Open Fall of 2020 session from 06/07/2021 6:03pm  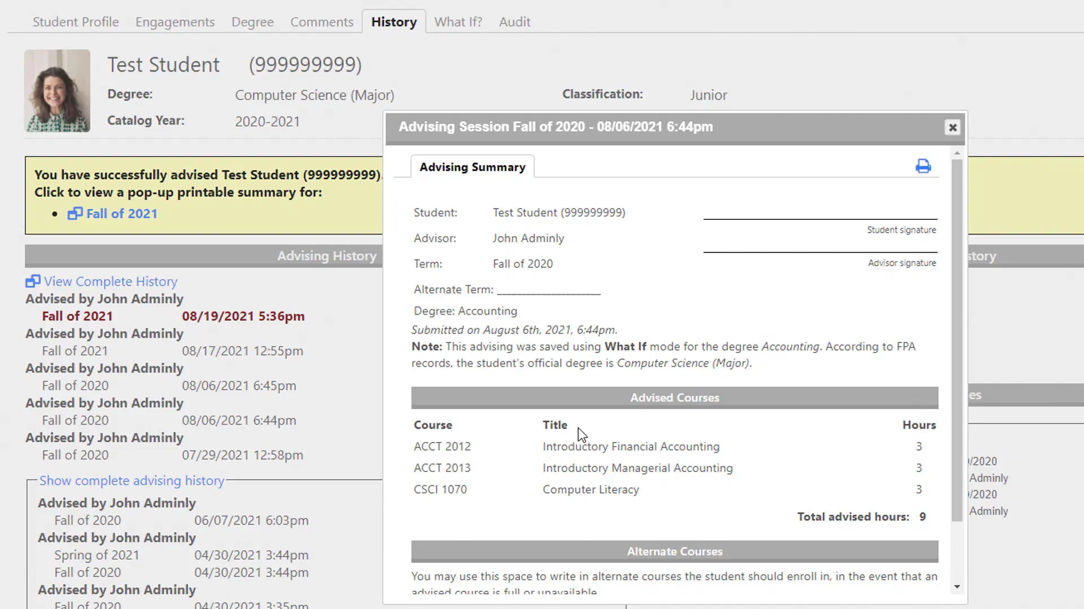(x=181, y=520)
